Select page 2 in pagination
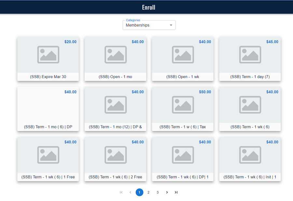This screenshot has height=201, width=293. click(x=148, y=192)
